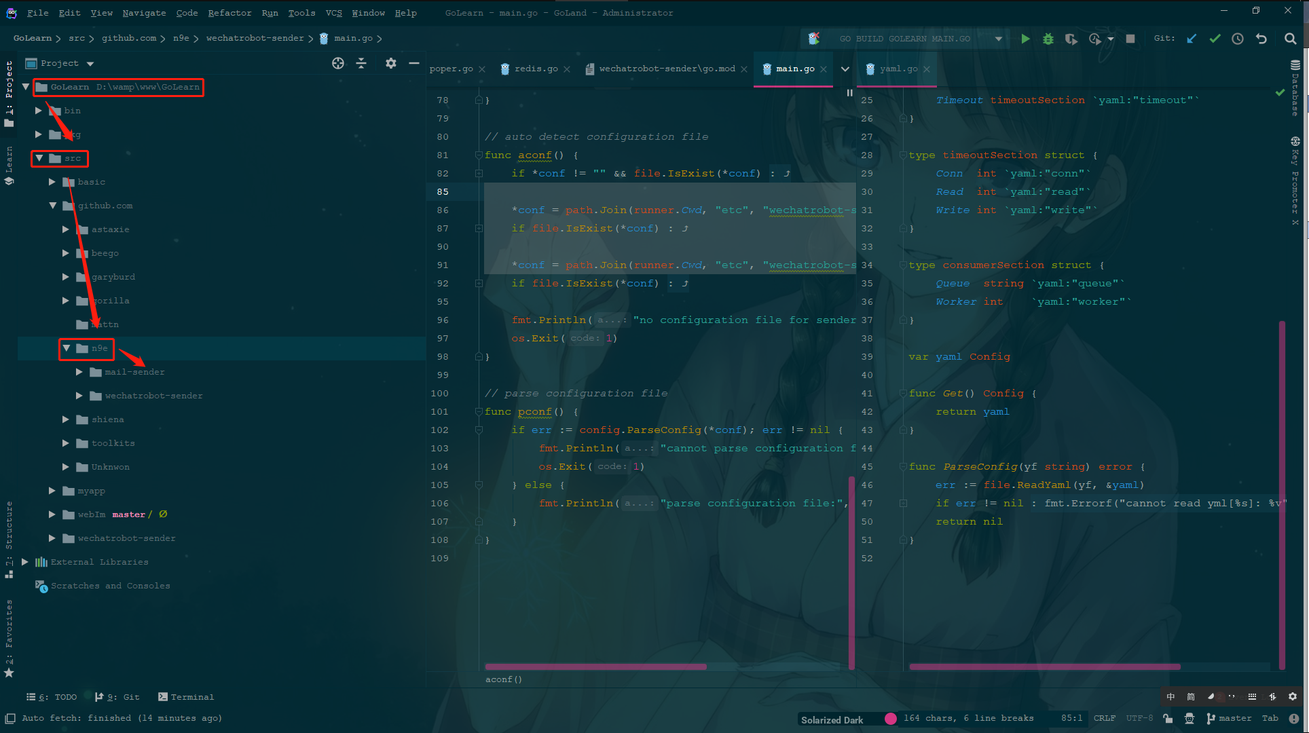
Task: Click locate-file crosshair icon in Project panel
Action: (338, 63)
